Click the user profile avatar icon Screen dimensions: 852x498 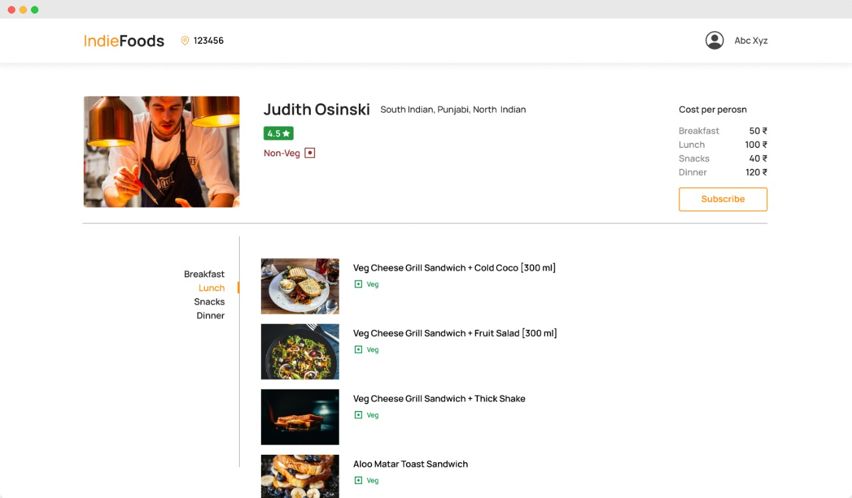click(714, 40)
